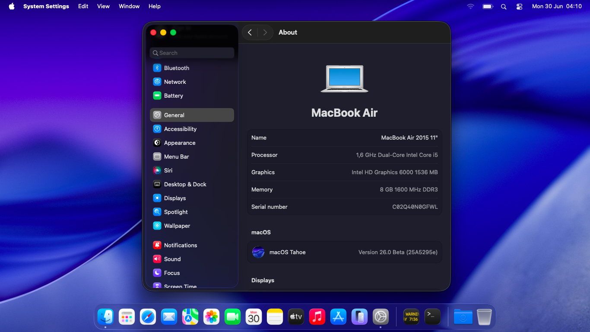
Task: Go to Wallpaper settings
Action: tap(192, 226)
